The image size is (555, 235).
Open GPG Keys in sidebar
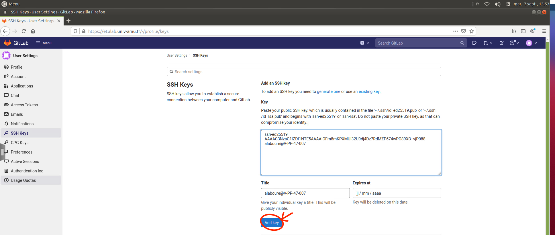point(31,143)
